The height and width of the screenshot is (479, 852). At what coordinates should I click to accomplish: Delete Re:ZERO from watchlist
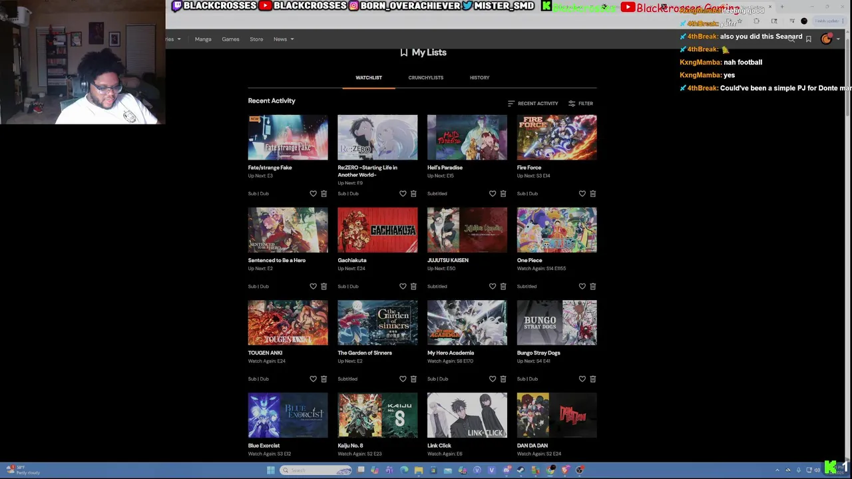(413, 194)
